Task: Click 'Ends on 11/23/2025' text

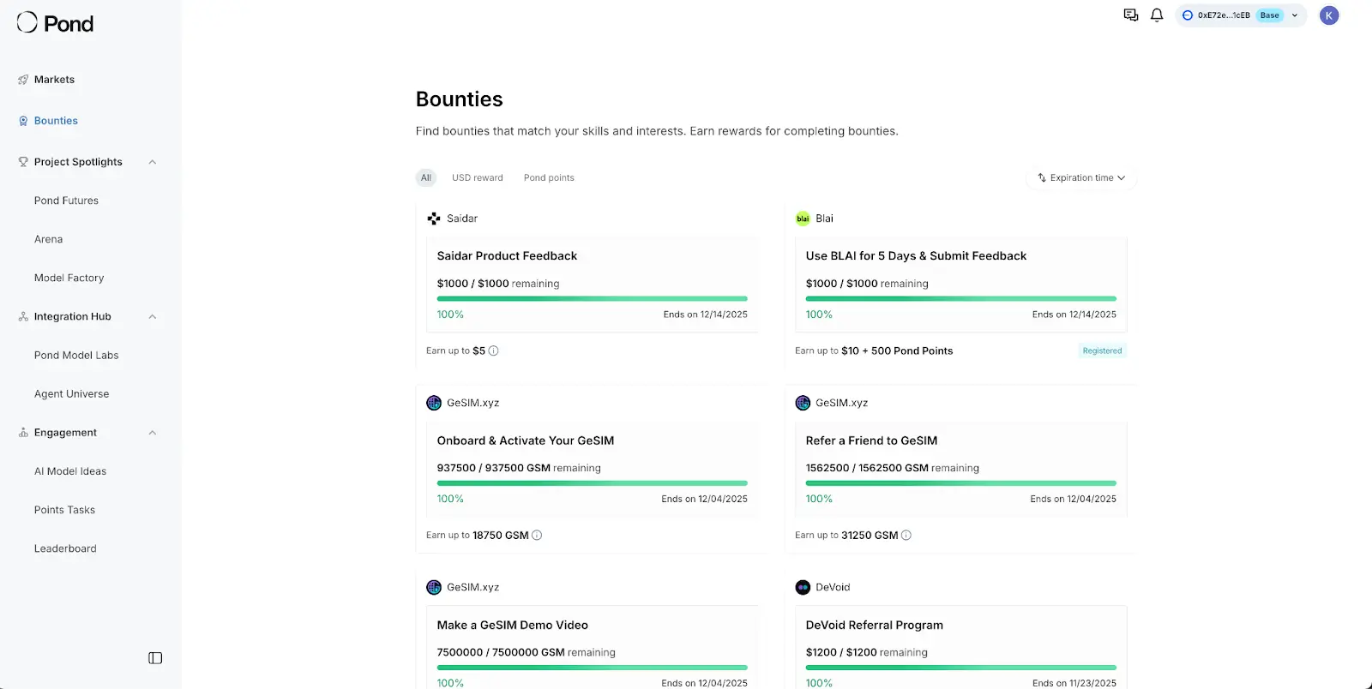Action: click(1074, 683)
